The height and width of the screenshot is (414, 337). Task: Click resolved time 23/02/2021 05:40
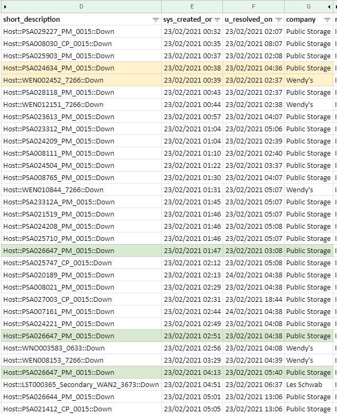tap(254, 372)
